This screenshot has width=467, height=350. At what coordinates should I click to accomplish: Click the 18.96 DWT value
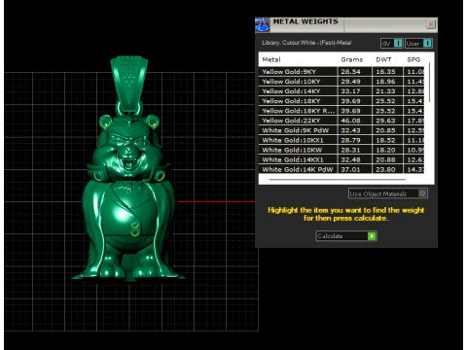click(385, 82)
